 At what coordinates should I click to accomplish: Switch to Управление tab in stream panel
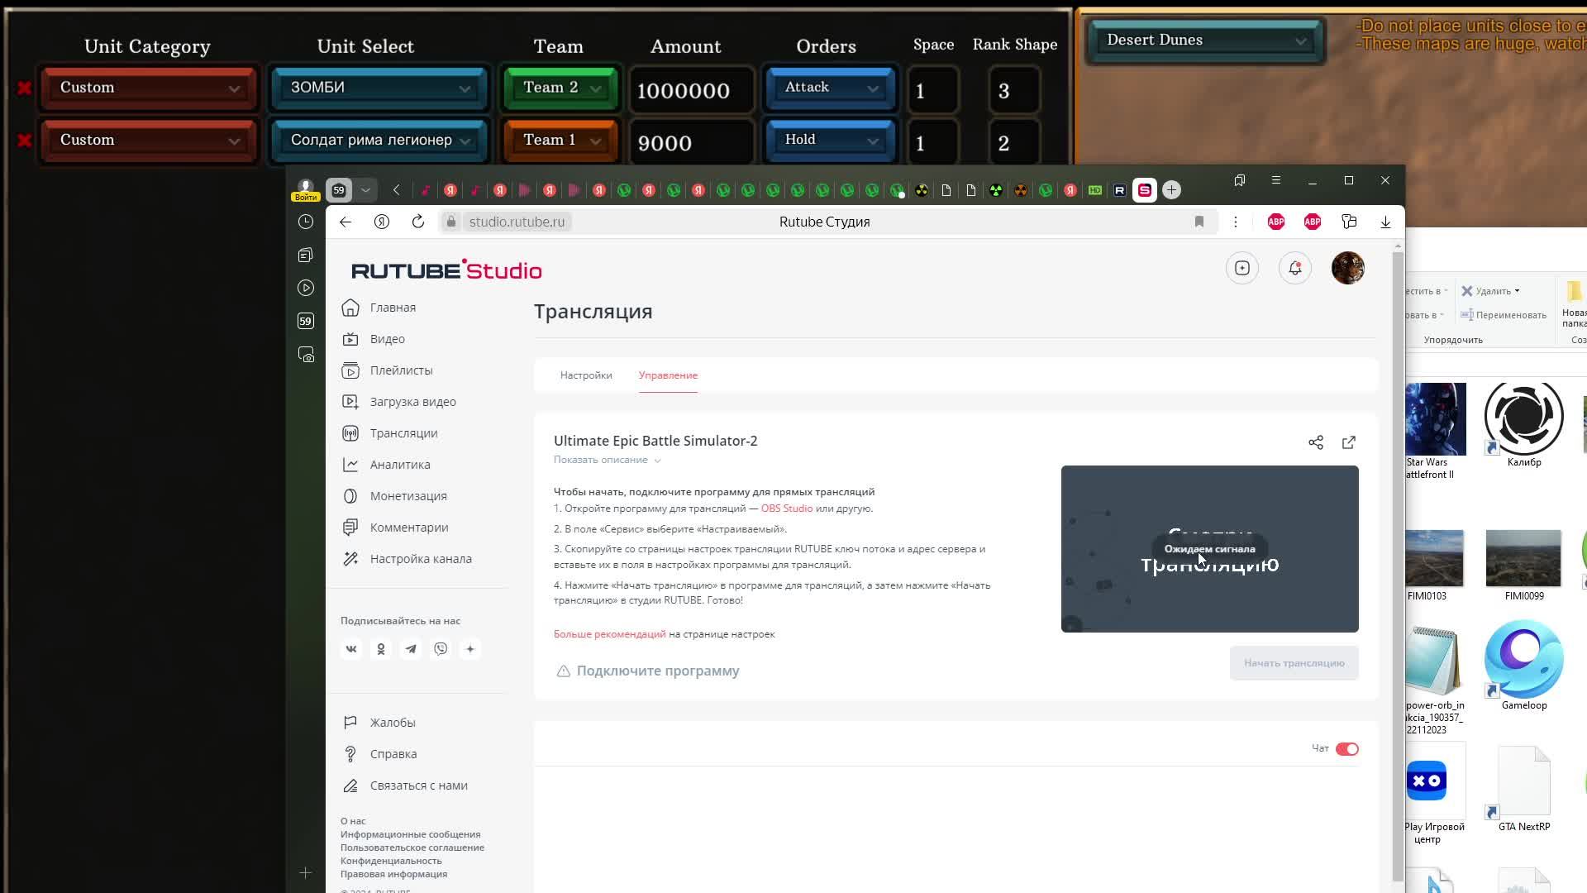click(x=668, y=375)
